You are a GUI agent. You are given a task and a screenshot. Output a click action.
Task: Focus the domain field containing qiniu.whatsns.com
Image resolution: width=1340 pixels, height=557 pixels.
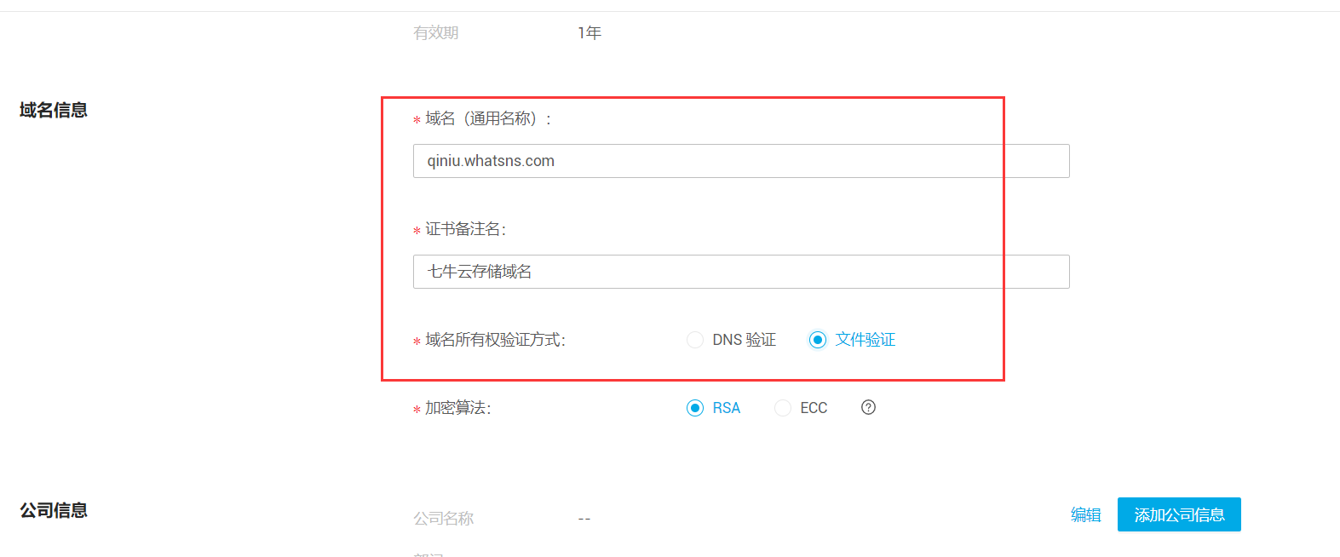coord(741,161)
